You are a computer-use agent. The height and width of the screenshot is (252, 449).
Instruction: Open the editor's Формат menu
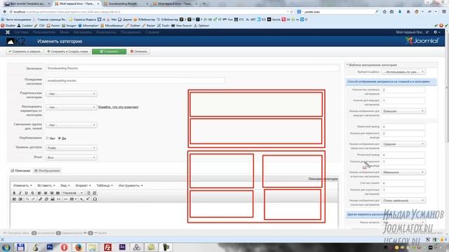(x=83, y=185)
